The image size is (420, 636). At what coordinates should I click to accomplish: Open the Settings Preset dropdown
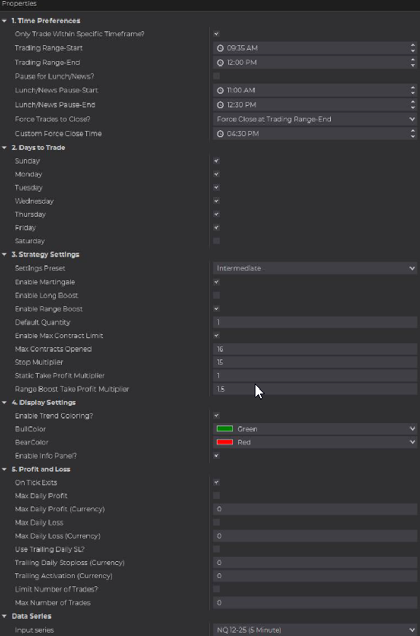click(315, 268)
